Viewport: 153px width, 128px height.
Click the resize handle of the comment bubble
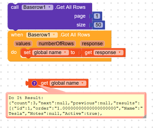tap(145, 116)
